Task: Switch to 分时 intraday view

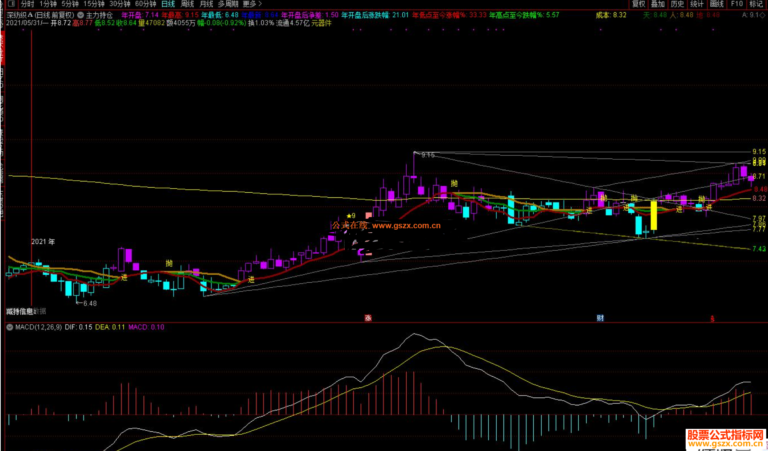Action: (x=27, y=4)
